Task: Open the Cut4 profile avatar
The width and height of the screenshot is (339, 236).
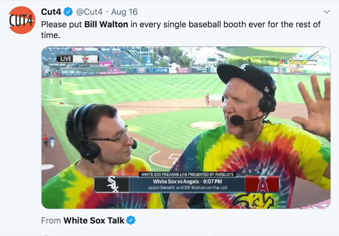Action: pyautogui.click(x=21, y=20)
